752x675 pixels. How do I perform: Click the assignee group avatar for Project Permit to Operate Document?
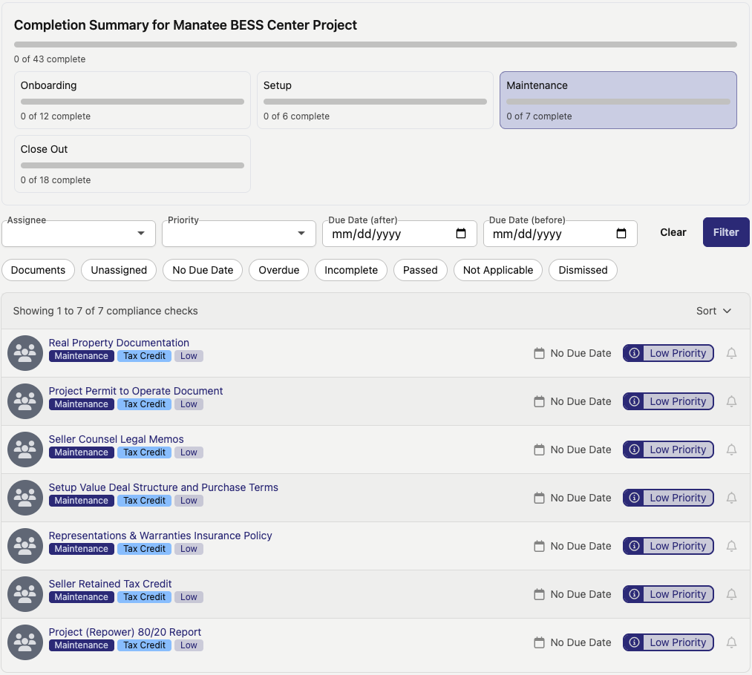(25, 401)
